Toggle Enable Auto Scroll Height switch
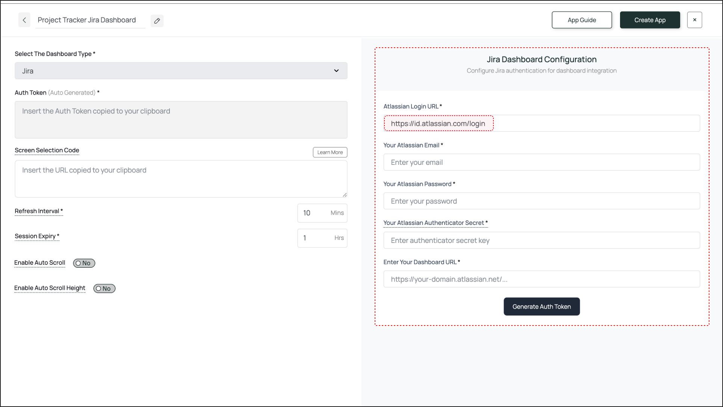 coord(104,288)
